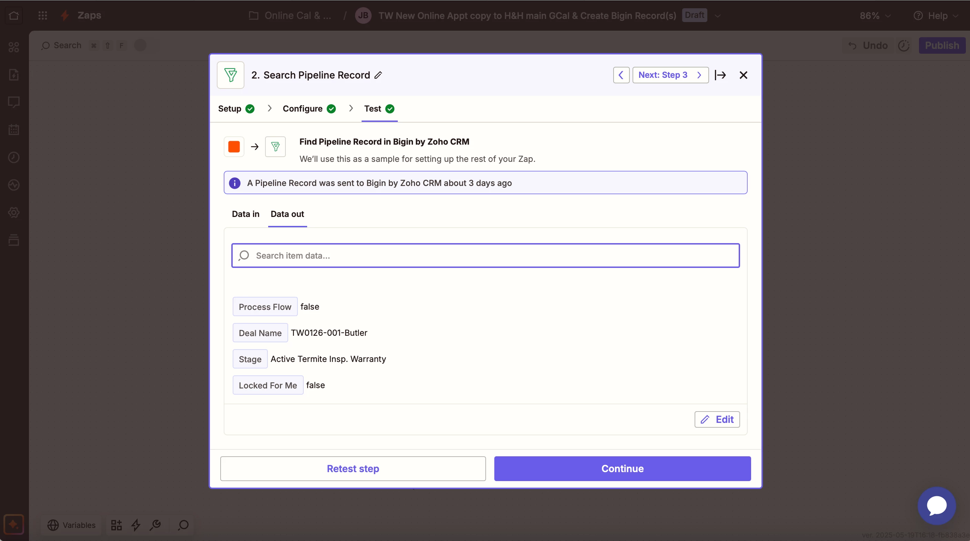Screen dimensions: 970x541
Task: Switch to the Setup tab
Action: (x=236, y=109)
